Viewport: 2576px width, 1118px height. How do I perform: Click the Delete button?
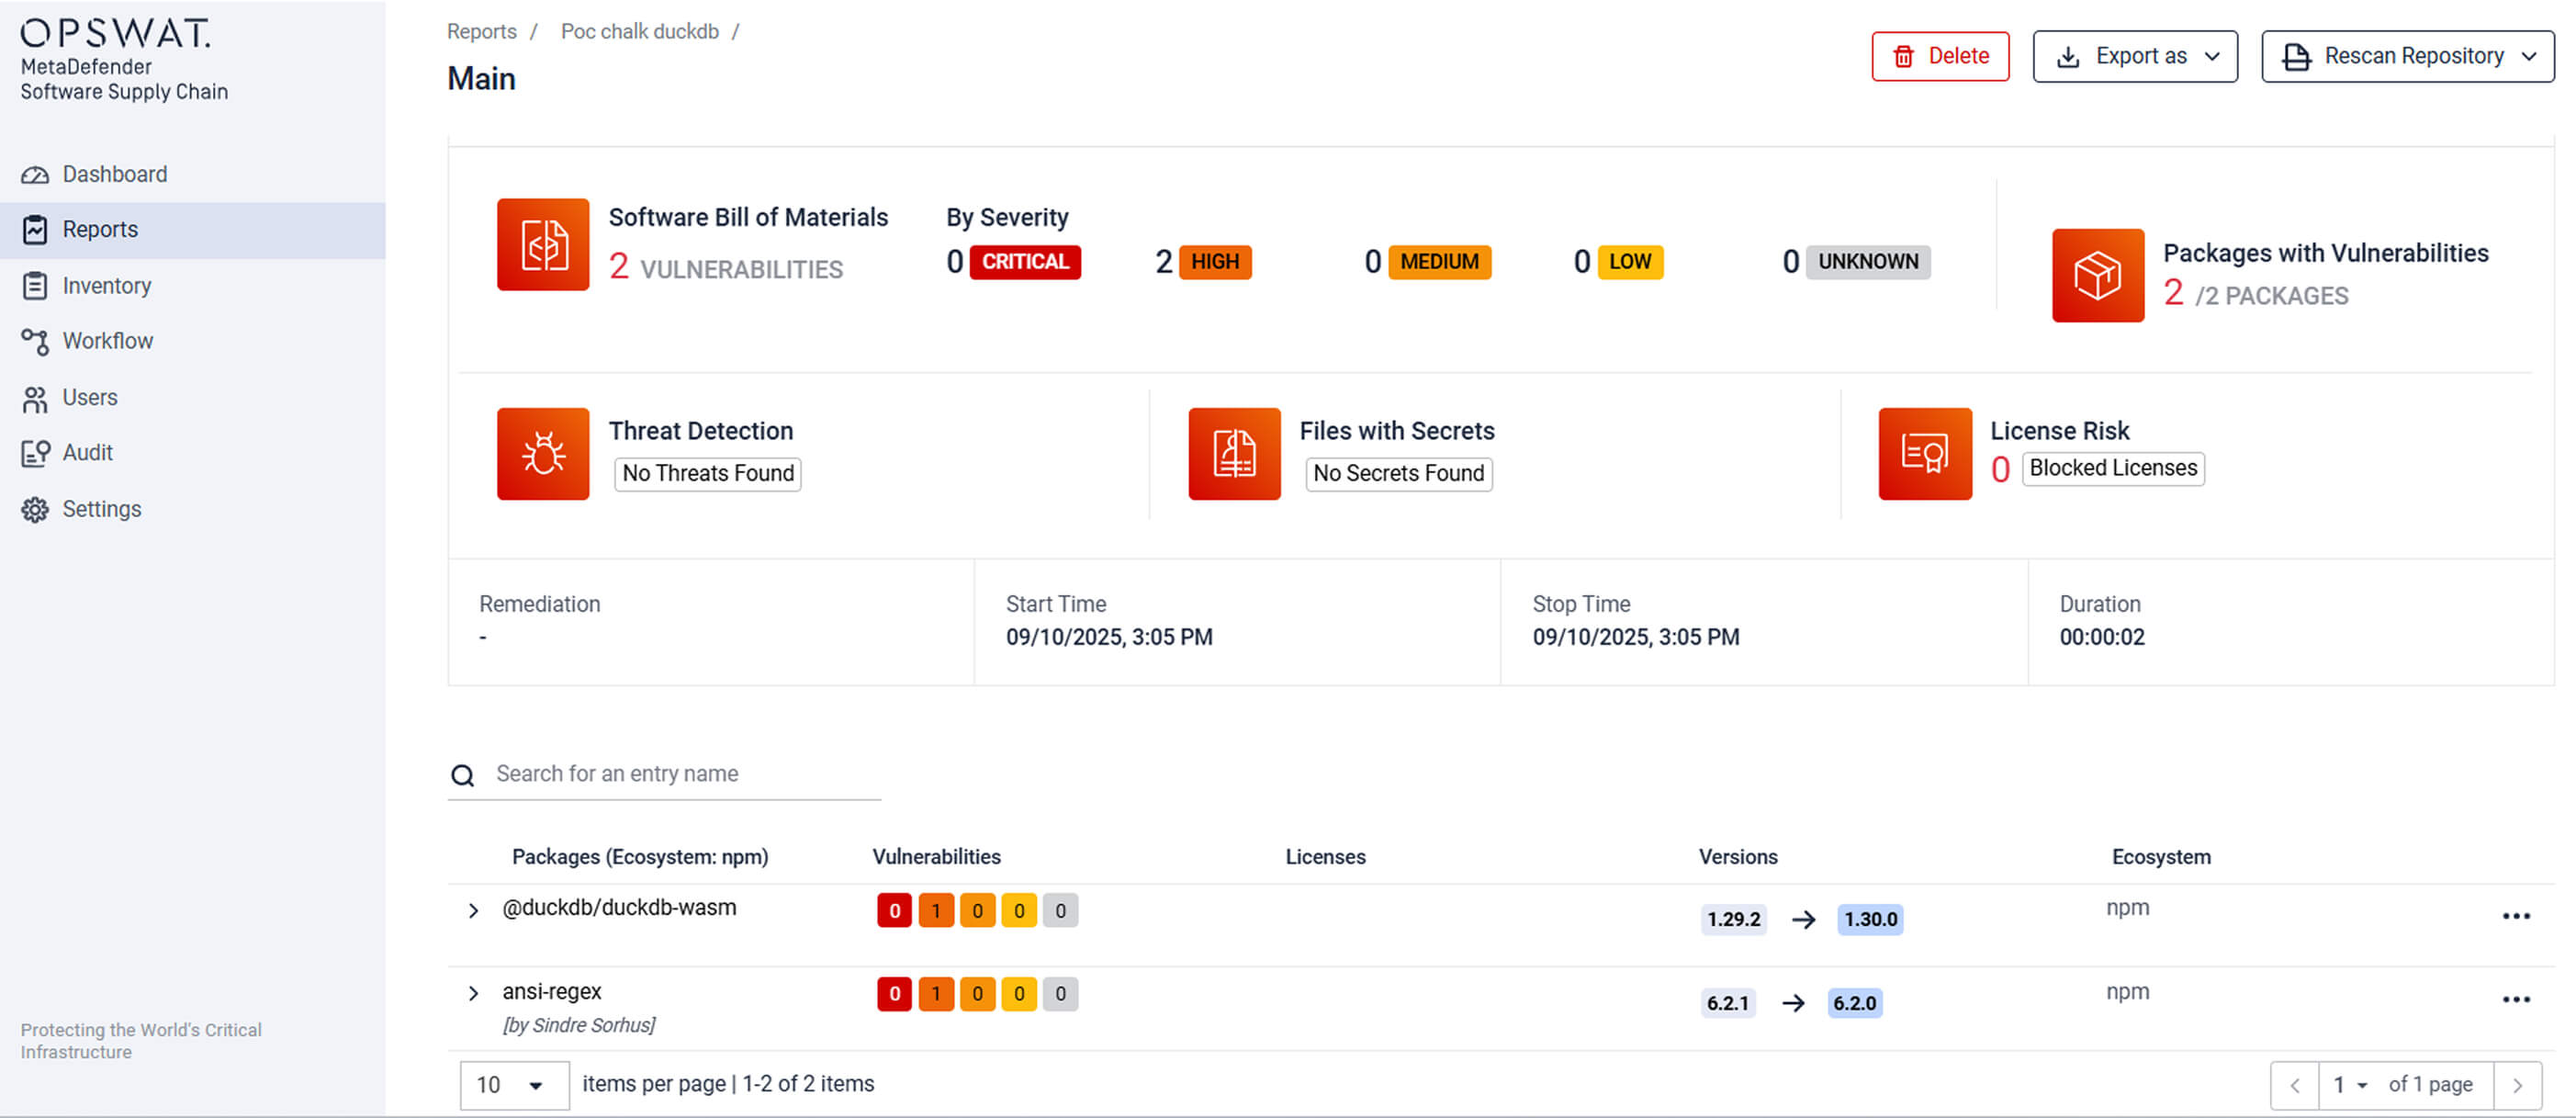[x=1939, y=56]
